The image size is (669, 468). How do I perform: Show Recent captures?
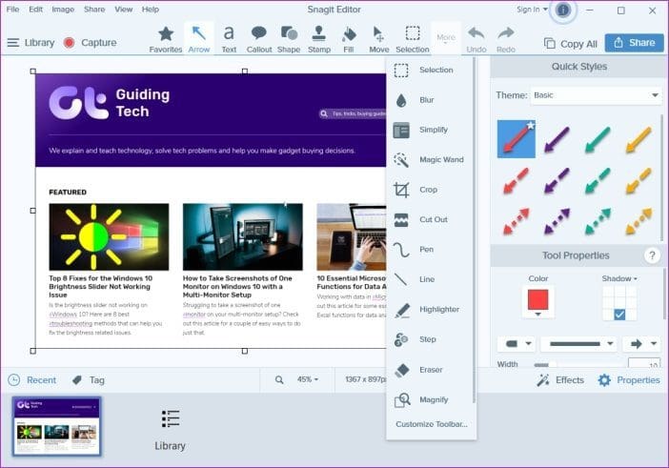pyautogui.click(x=32, y=380)
